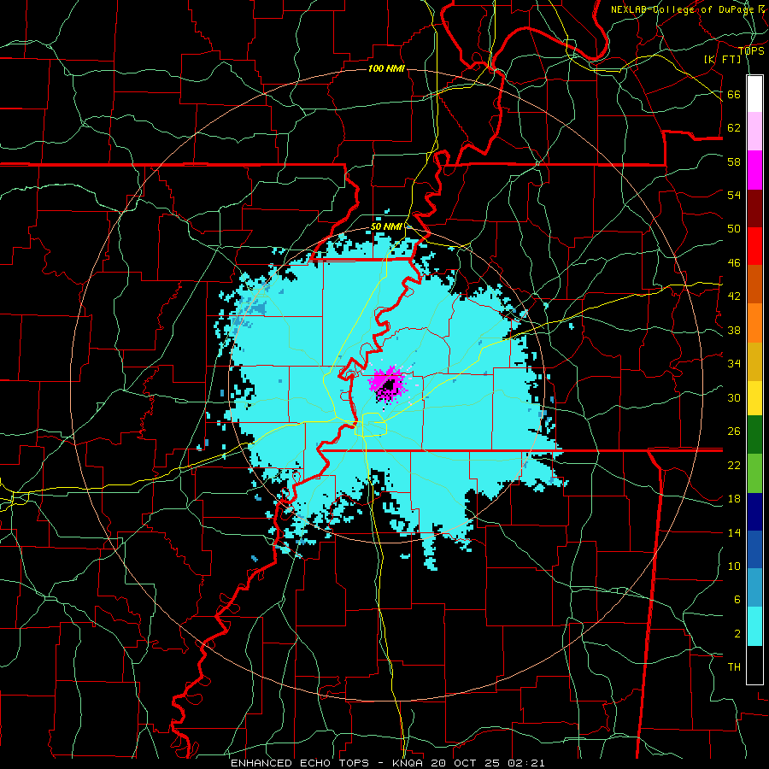Click the legend label 'TH'

tap(734, 667)
